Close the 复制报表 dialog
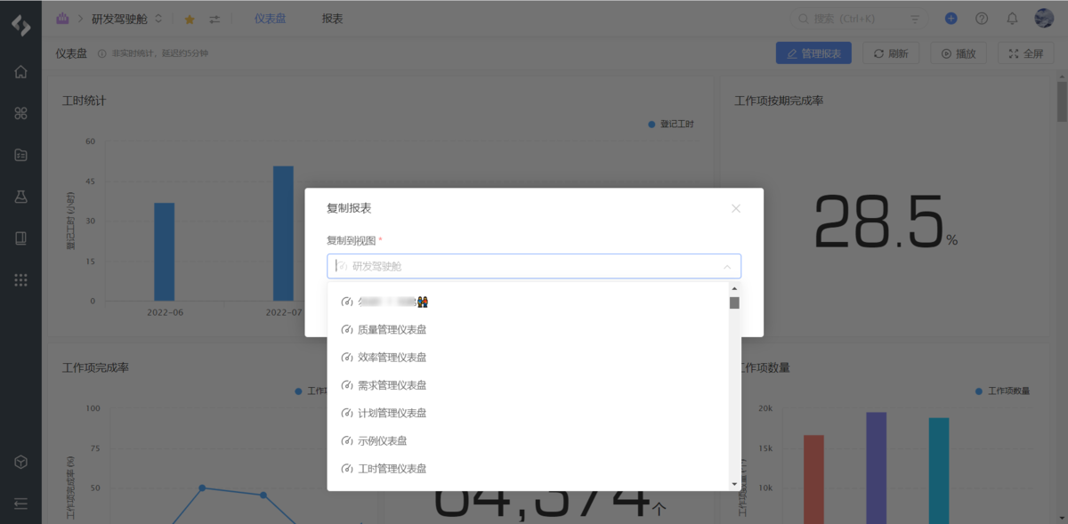The height and width of the screenshot is (524, 1068). (736, 208)
